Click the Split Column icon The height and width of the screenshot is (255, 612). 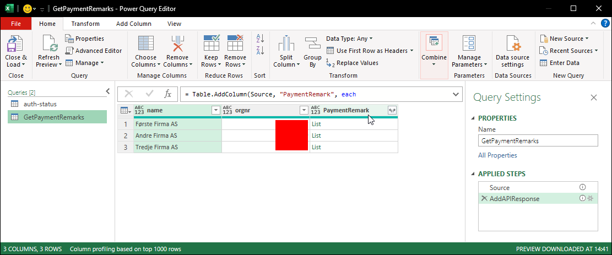pos(286,44)
